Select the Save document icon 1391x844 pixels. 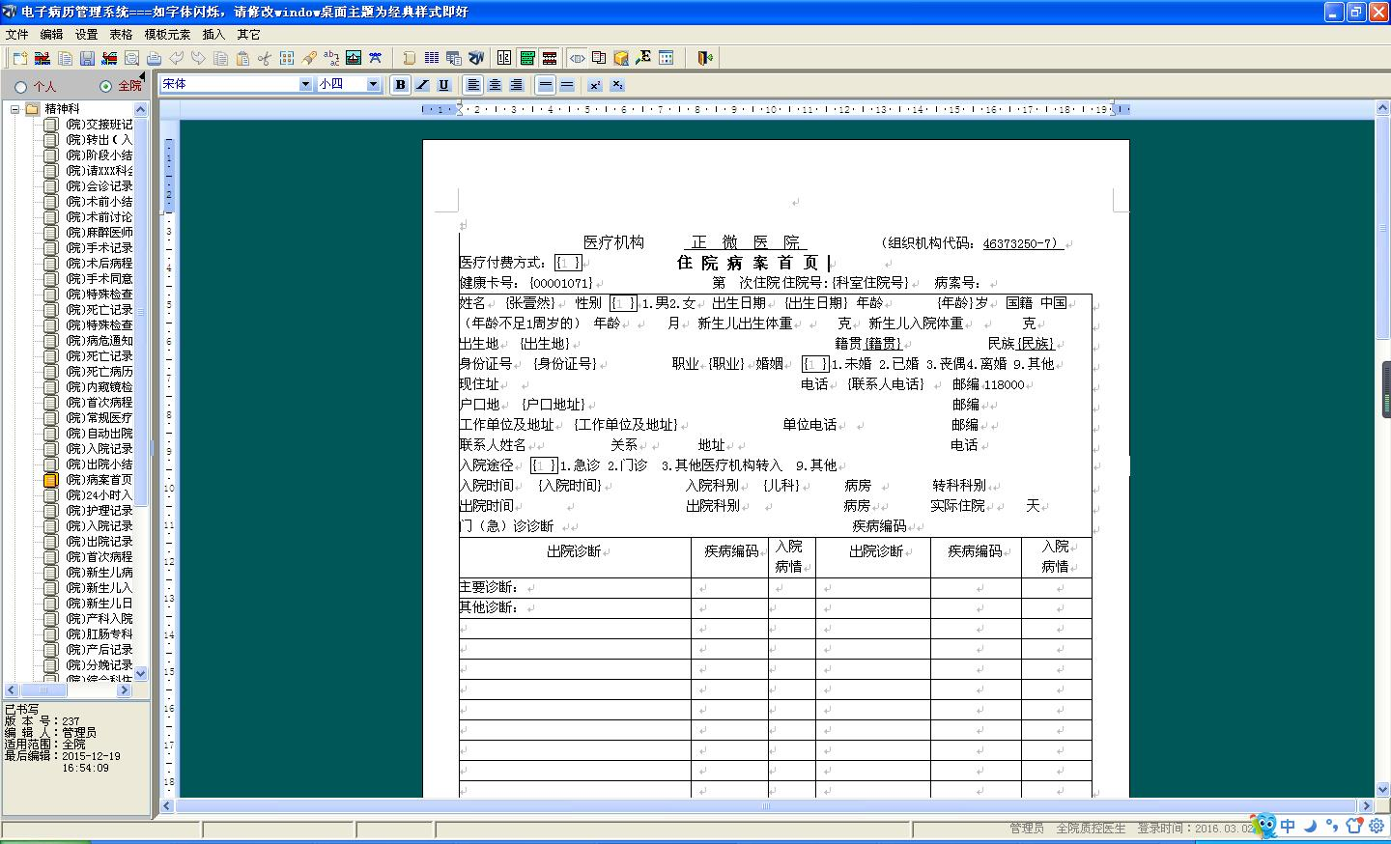tap(88, 58)
